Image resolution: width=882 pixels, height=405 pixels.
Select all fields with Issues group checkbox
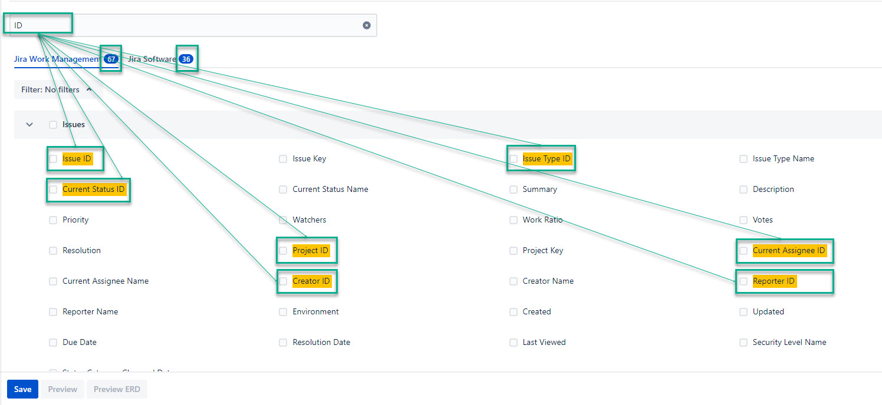coord(53,125)
